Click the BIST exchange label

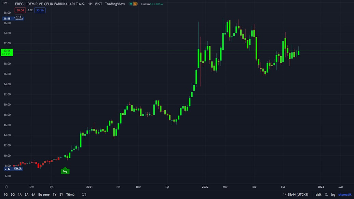click(99, 4)
